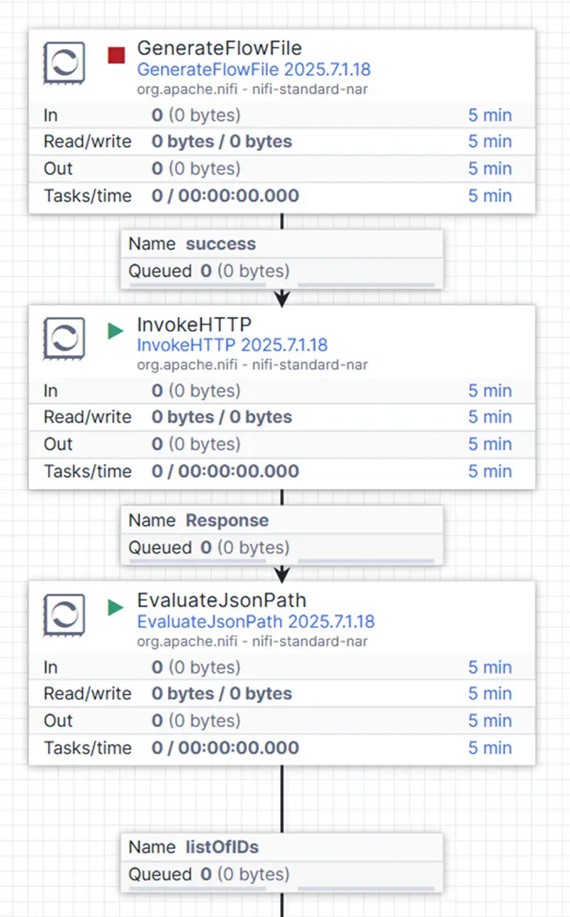
Task: Click the green running icon on InvokeHTTP
Action: [115, 331]
